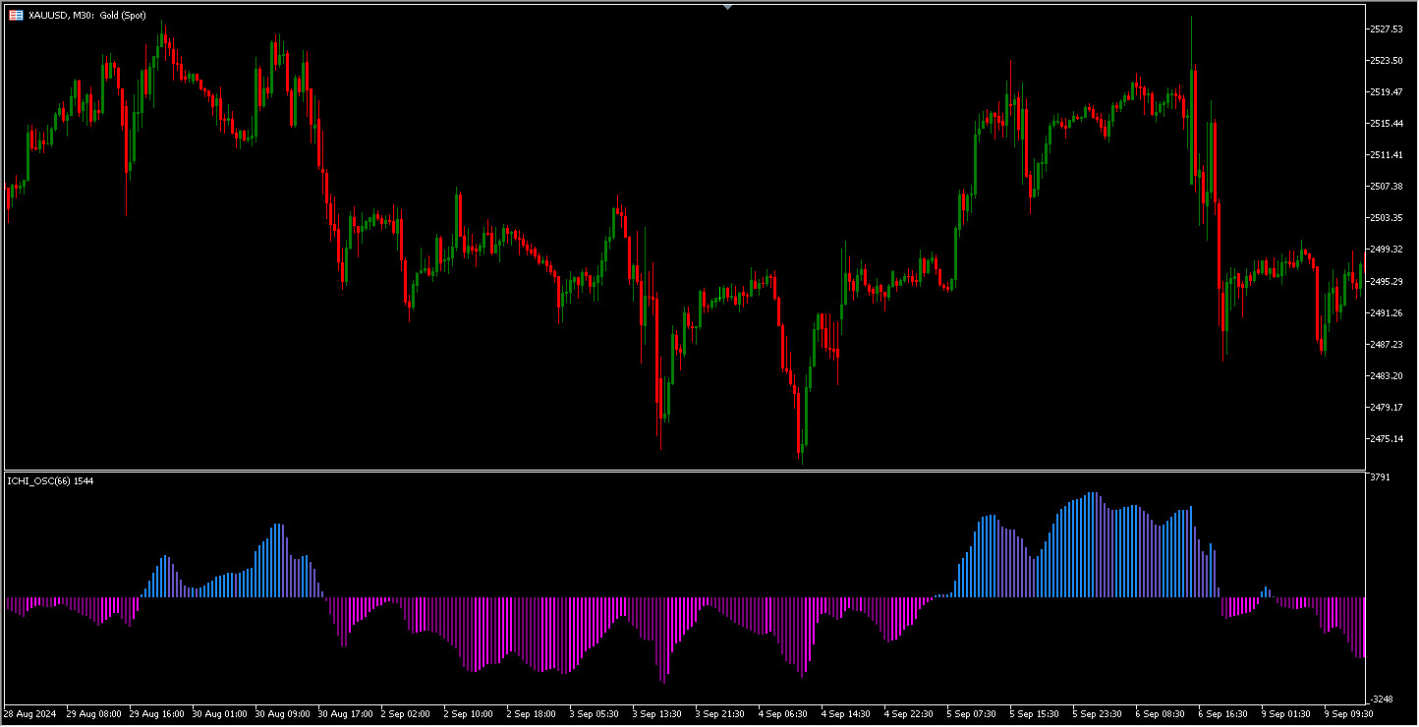The width and height of the screenshot is (1419, 727).
Task: Click the -3248 oscillator scale value
Action: coord(1381,699)
